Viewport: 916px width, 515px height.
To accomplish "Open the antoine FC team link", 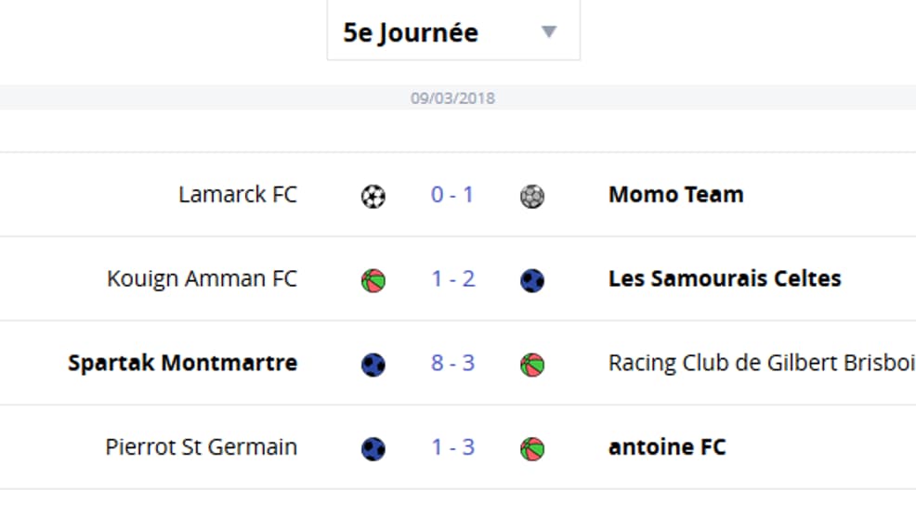I will [667, 447].
